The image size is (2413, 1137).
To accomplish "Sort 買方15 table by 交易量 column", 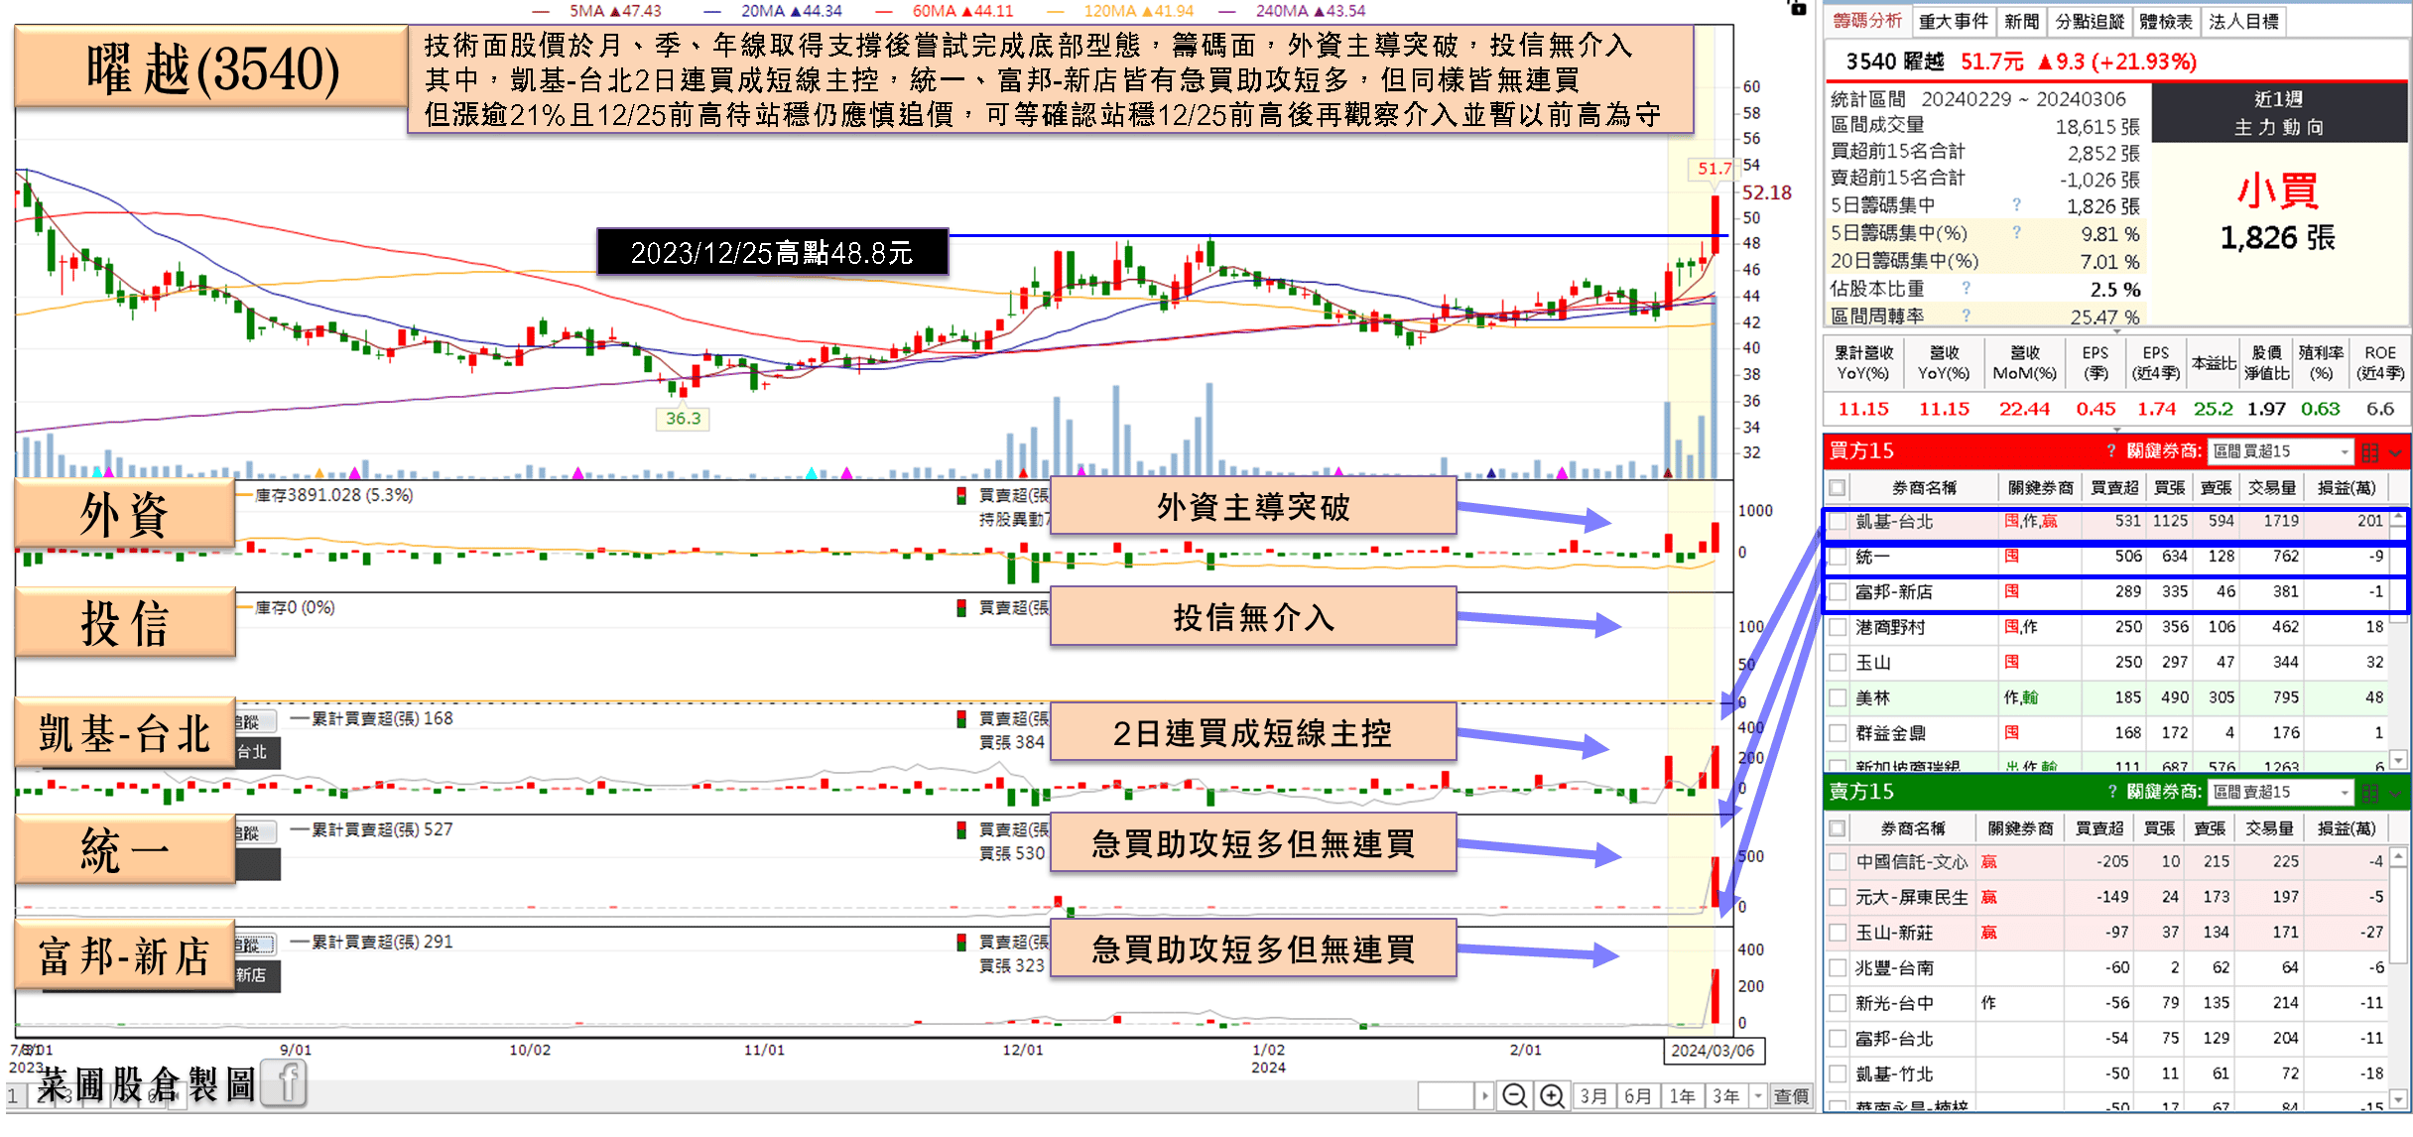I will pyautogui.click(x=2272, y=487).
